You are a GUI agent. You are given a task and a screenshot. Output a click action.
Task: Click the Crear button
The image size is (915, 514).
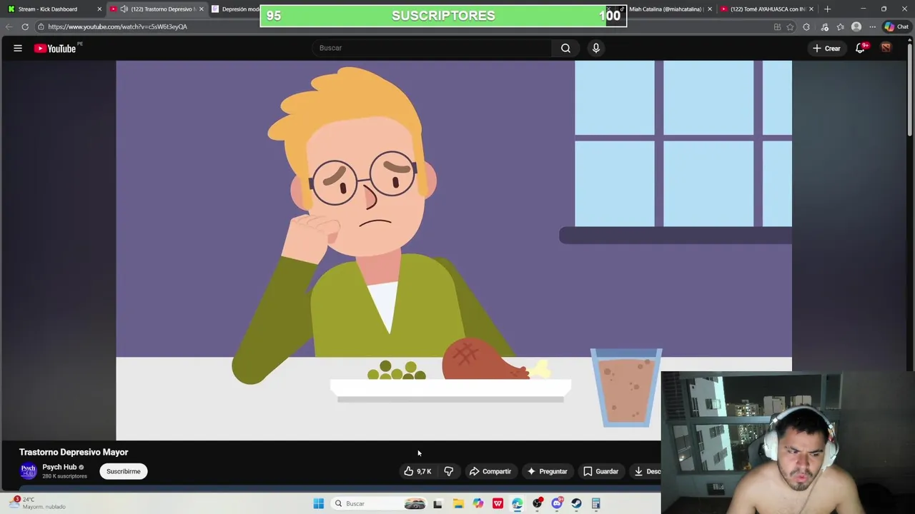826,48
